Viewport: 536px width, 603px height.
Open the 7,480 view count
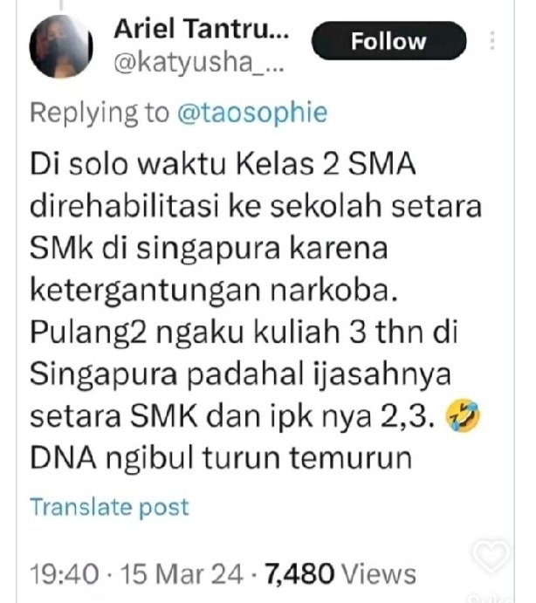point(299,574)
